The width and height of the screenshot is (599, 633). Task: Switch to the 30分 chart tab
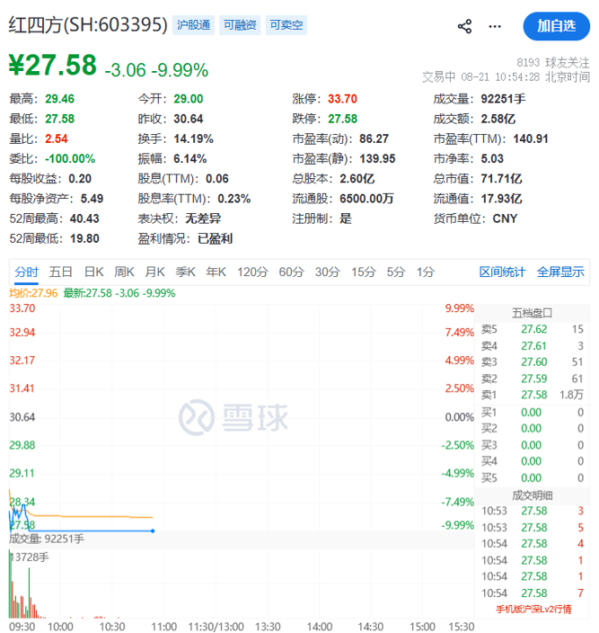(x=327, y=272)
